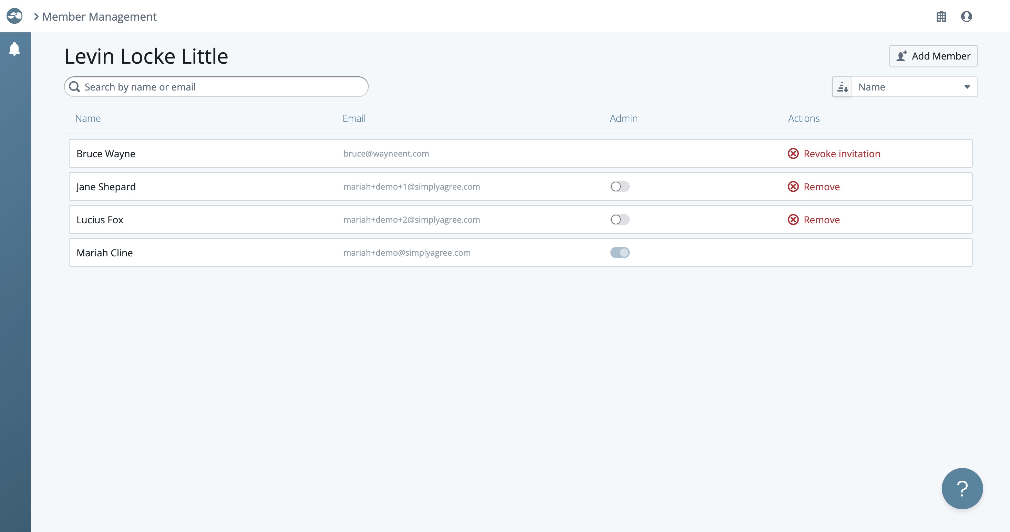Click the Add Member button
The width and height of the screenshot is (1010, 532).
pyautogui.click(x=933, y=56)
